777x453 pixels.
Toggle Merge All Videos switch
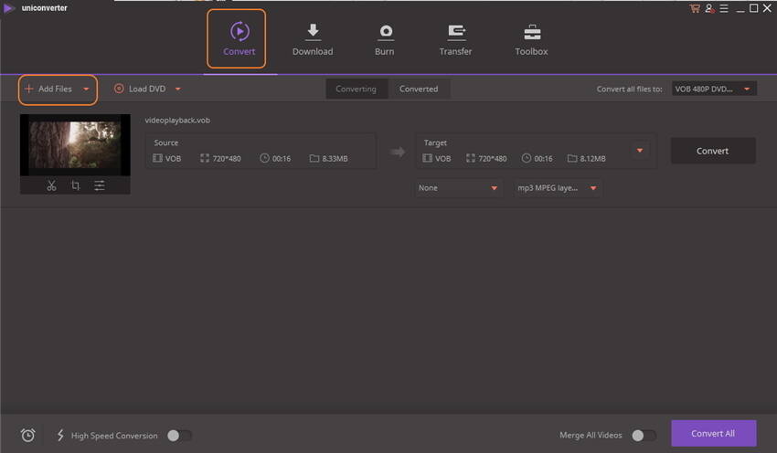click(644, 436)
